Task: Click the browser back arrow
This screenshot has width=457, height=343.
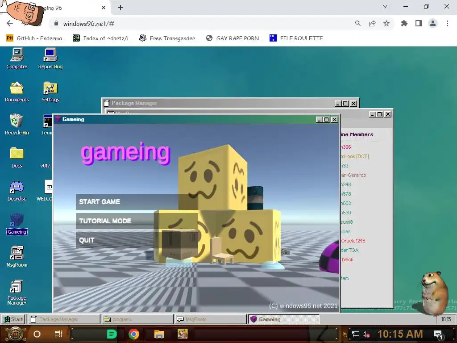Action: (10, 24)
